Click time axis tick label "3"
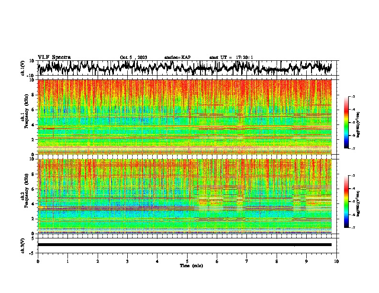 click(x=127, y=261)
